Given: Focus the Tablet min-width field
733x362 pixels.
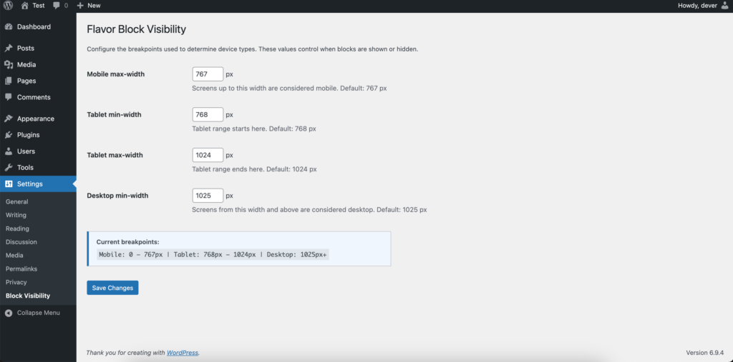Looking at the screenshot, I should (208, 115).
